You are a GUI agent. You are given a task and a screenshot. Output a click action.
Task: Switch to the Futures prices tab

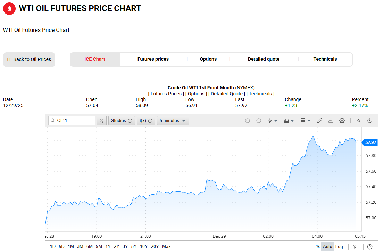coord(153,59)
